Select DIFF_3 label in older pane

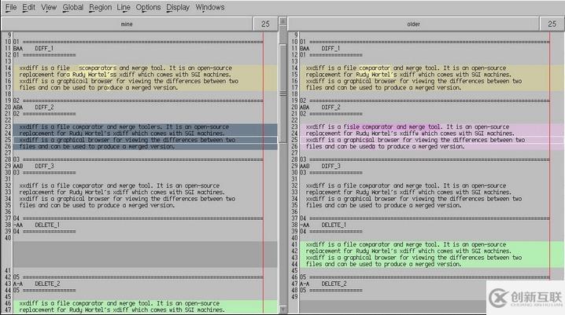331,166
